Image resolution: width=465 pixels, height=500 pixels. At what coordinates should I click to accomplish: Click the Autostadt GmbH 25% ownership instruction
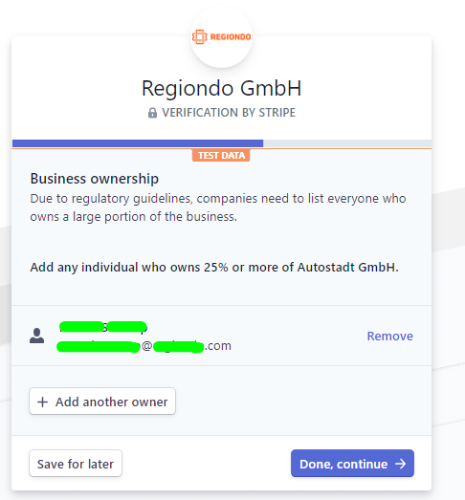214,268
